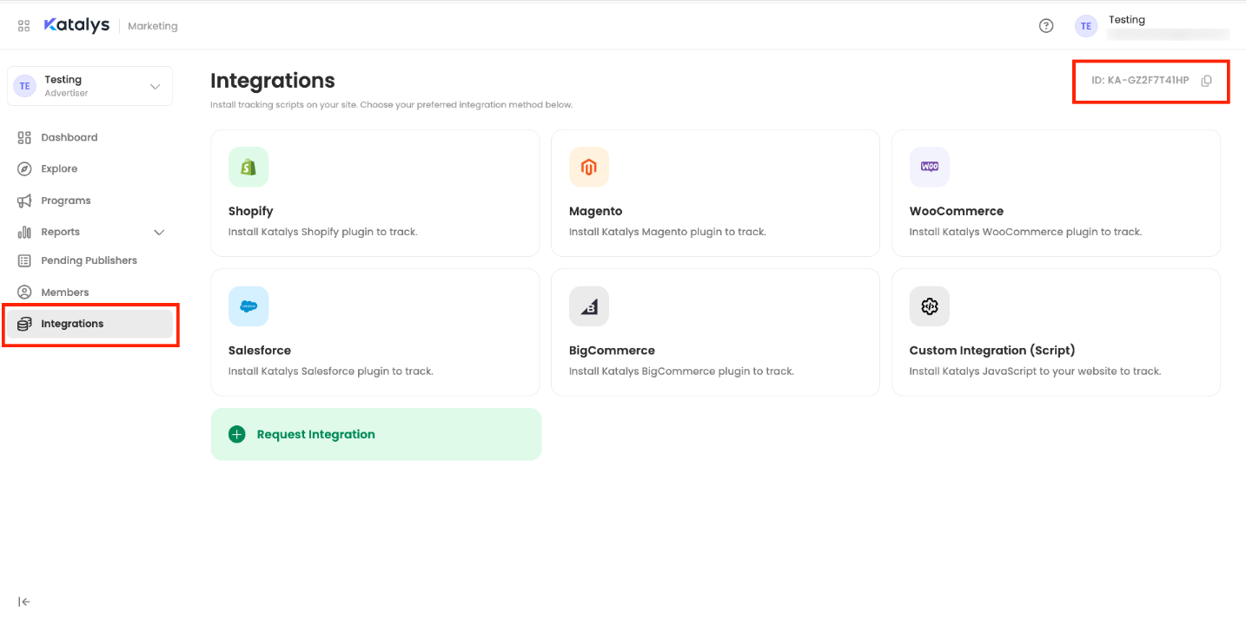The image size is (1246, 625).
Task: Click the Magento logo icon
Action: coord(589,167)
